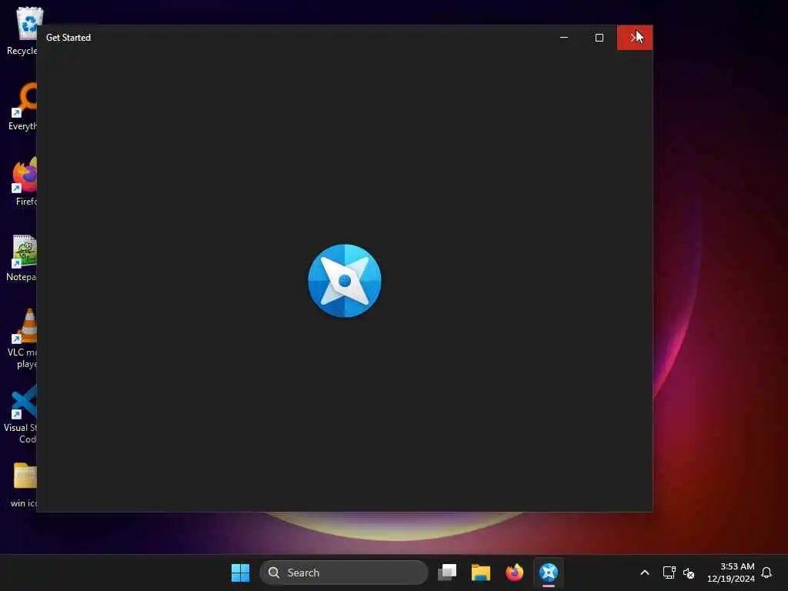Image resolution: width=788 pixels, height=591 pixels.
Task: Open the notifications bell icon
Action: tap(766, 573)
